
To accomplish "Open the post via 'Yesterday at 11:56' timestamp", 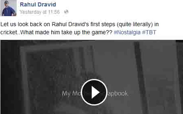I will click(40, 12).
